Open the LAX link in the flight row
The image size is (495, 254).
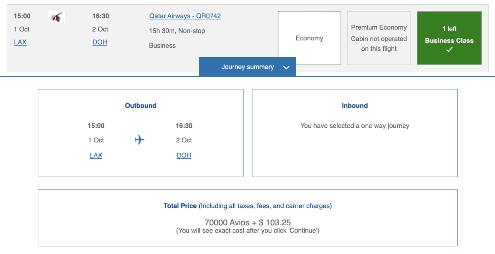20,42
